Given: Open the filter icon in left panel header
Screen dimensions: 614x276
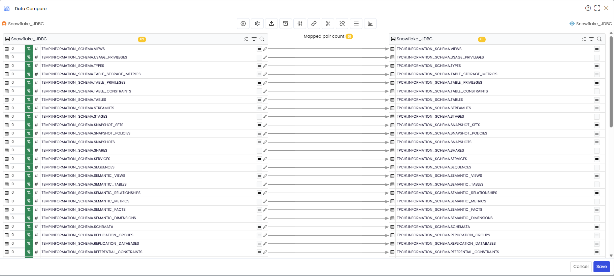Looking at the screenshot, I should click(254, 39).
